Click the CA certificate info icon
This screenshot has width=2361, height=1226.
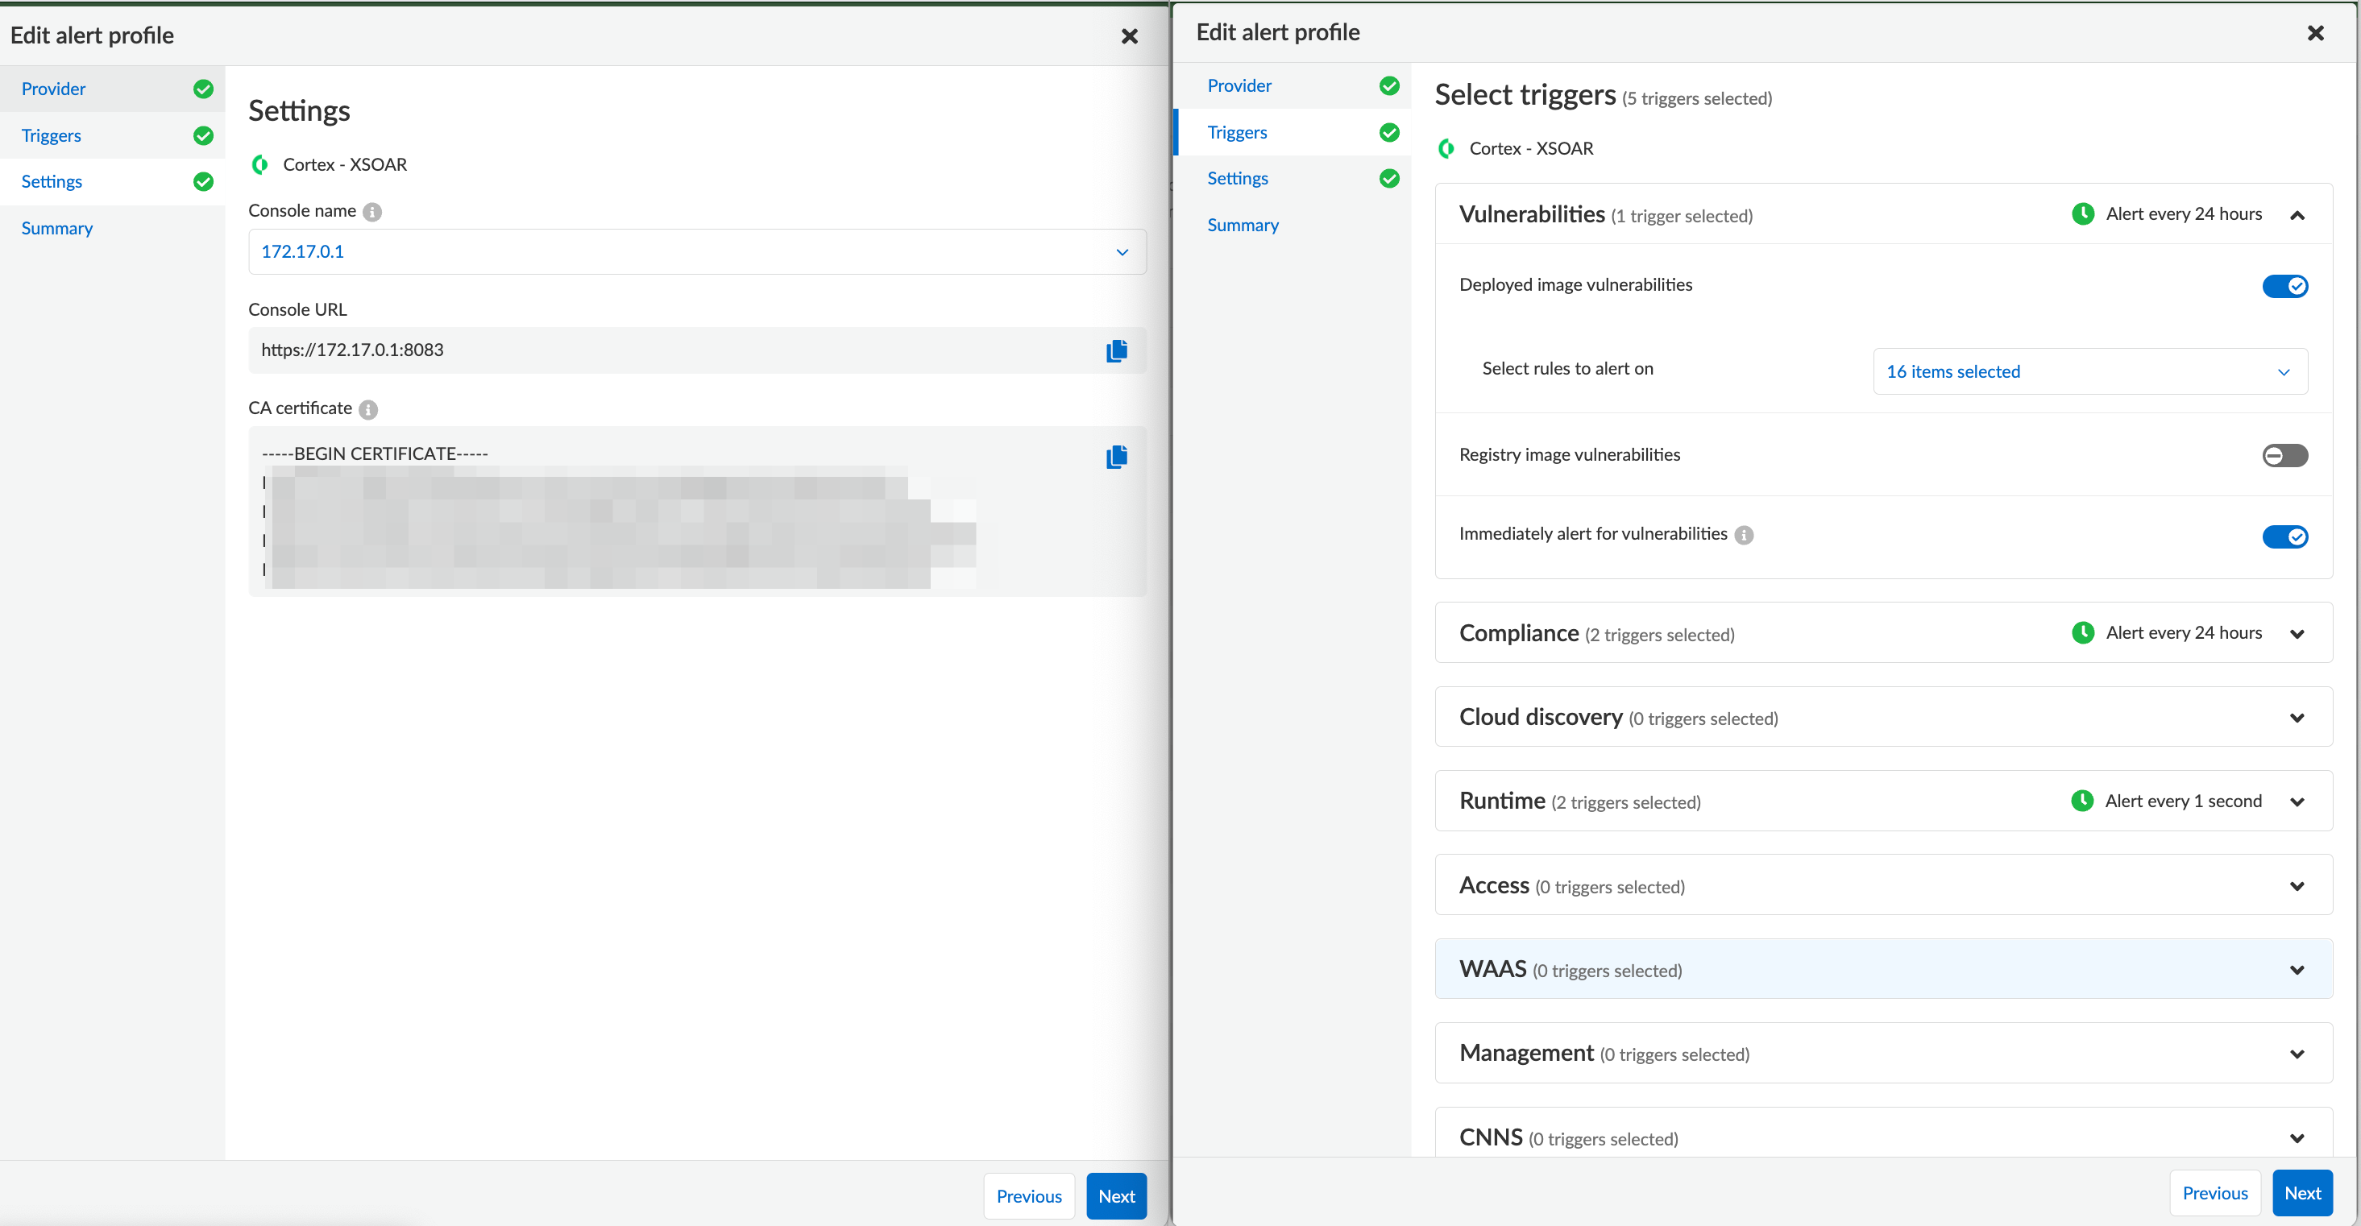[368, 409]
